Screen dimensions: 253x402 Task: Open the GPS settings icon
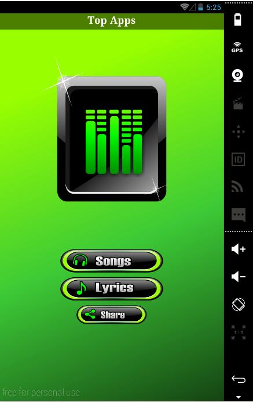click(x=237, y=48)
